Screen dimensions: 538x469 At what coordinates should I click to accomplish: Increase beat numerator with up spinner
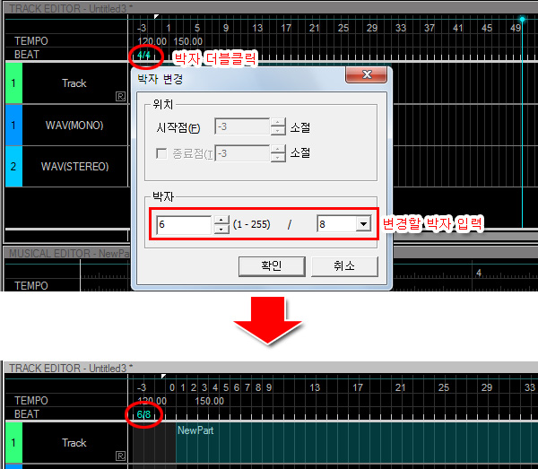pos(221,221)
